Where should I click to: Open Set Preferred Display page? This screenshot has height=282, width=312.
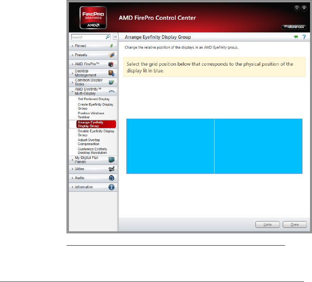tap(93, 99)
